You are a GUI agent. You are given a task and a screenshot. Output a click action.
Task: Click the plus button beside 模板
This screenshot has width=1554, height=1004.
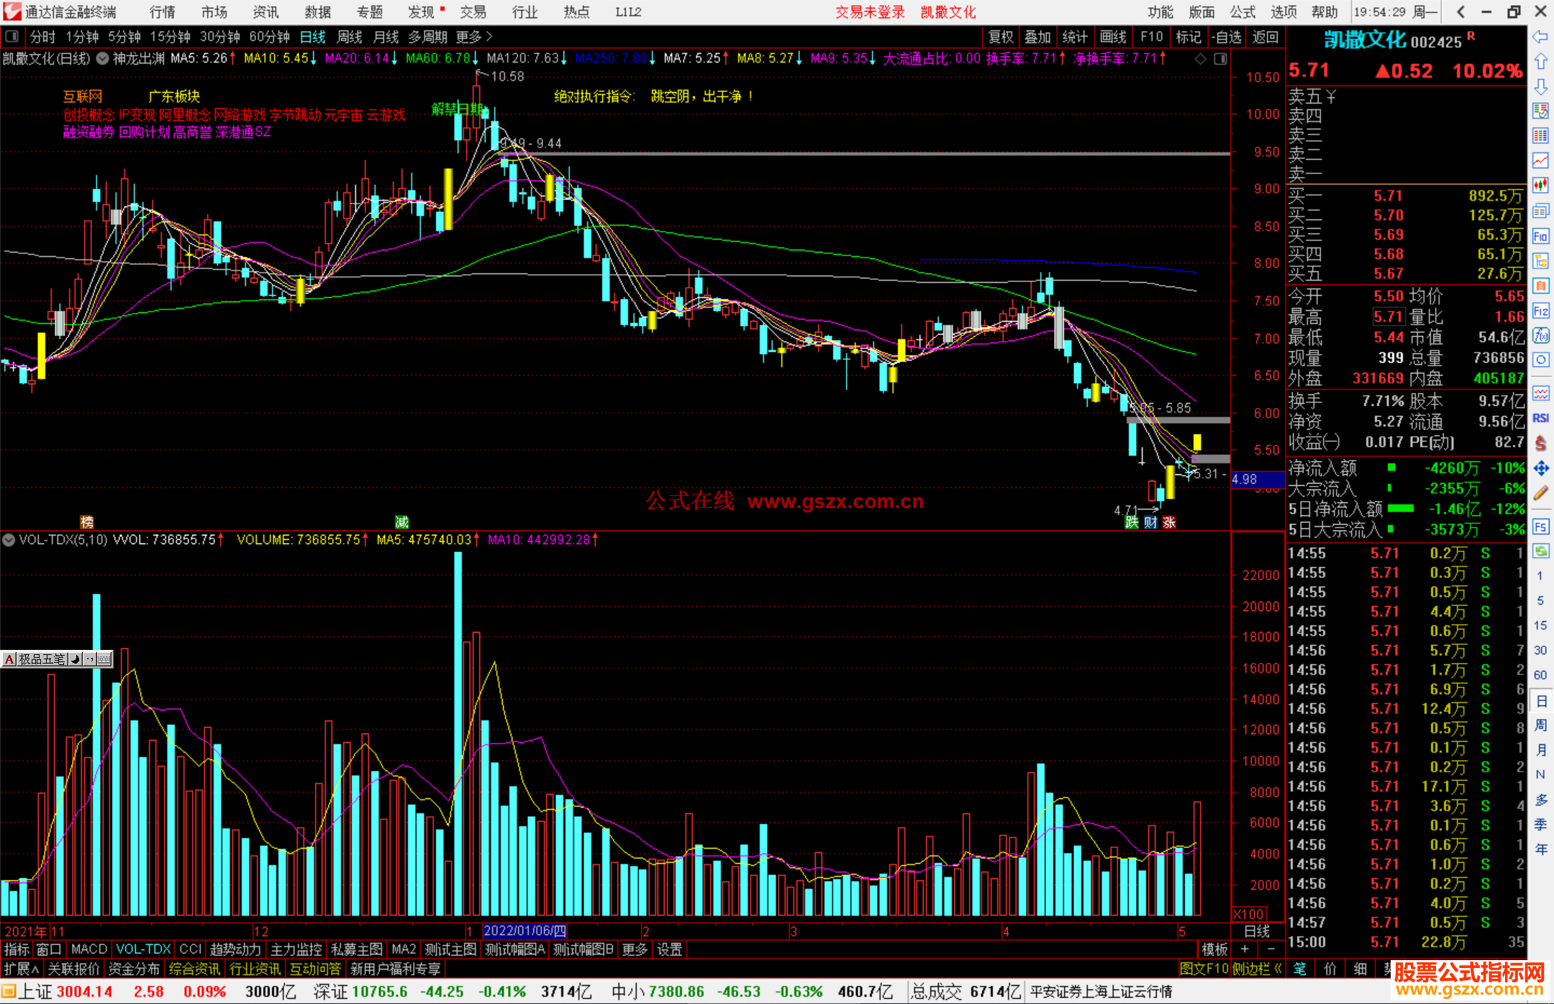point(1245,949)
